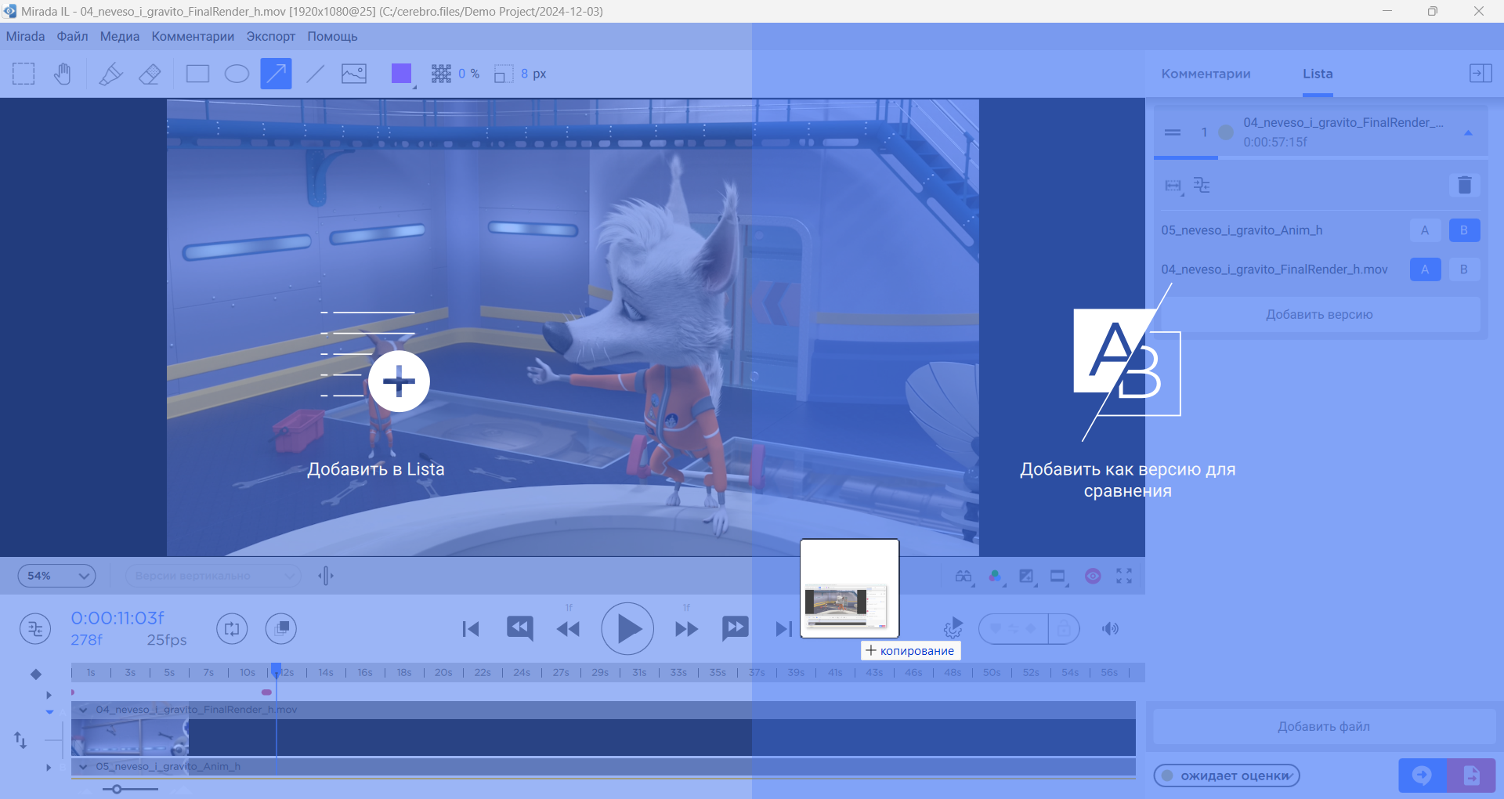Open the fit-width options icon in Lista

[1173, 186]
